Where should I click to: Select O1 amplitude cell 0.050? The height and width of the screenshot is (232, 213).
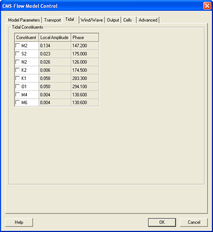(55, 86)
